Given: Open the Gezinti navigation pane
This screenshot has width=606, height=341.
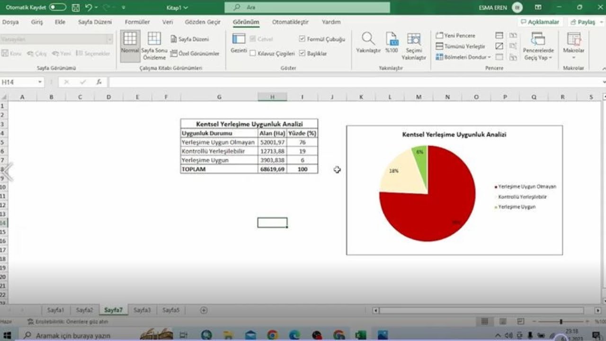Looking at the screenshot, I should [239, 43].
